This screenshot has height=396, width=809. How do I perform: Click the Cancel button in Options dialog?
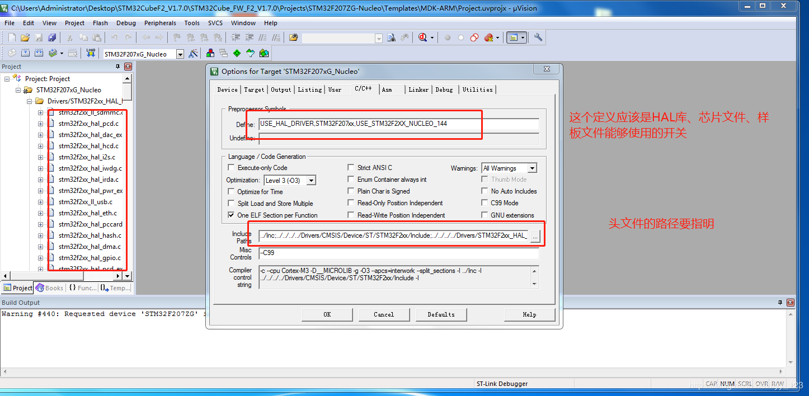[384, 314]
